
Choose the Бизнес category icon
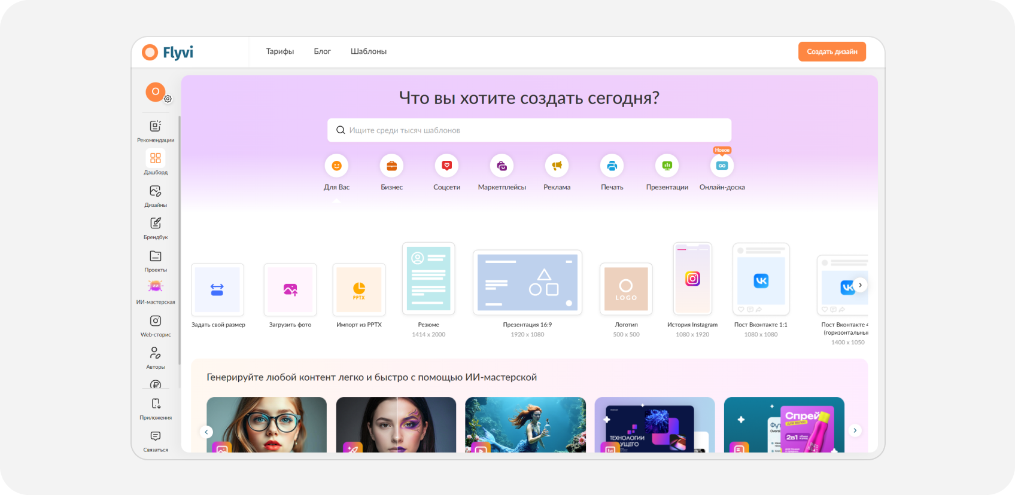pos(391,166)
